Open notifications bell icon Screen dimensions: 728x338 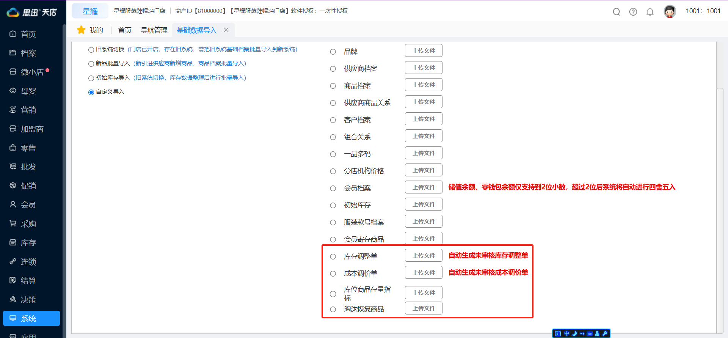tap(650, 12)
